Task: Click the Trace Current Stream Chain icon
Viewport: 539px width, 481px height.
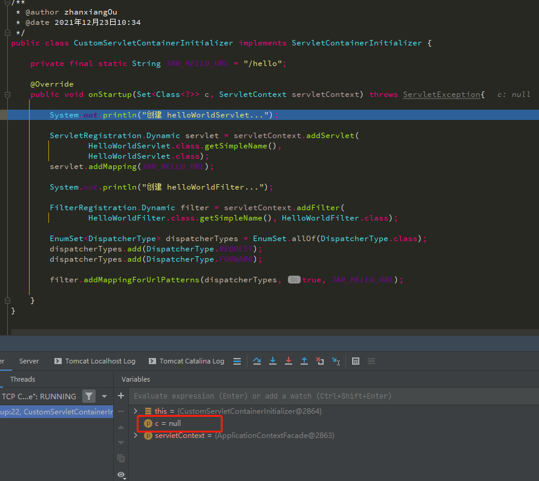Action: [x=371, y=361]
